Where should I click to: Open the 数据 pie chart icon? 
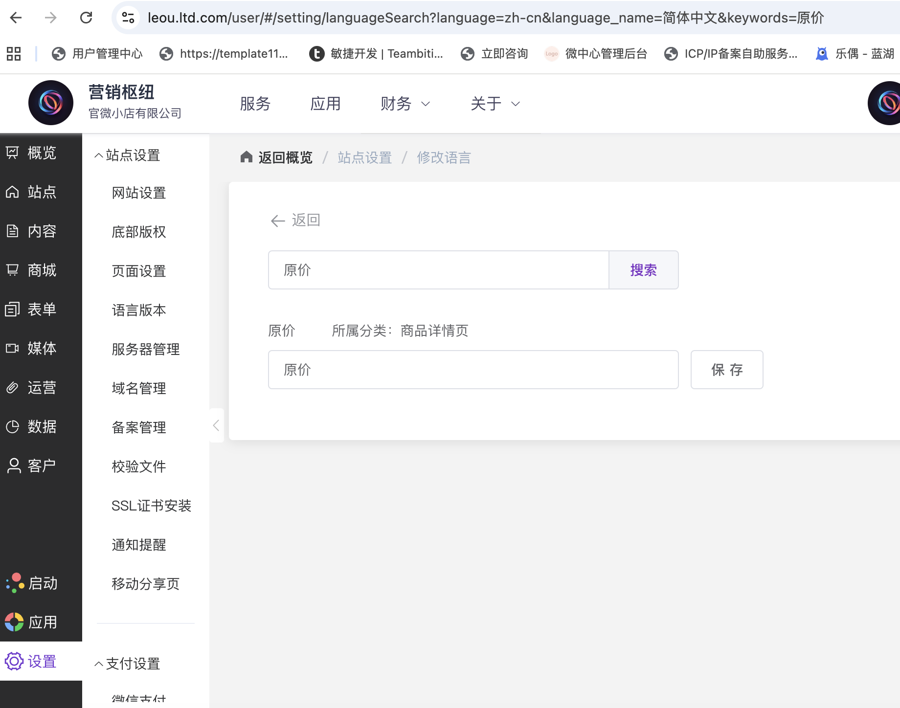(13, 427)
